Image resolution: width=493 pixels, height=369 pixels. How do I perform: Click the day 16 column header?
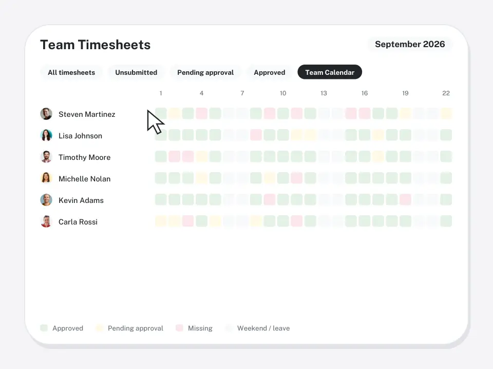(365, 93)
